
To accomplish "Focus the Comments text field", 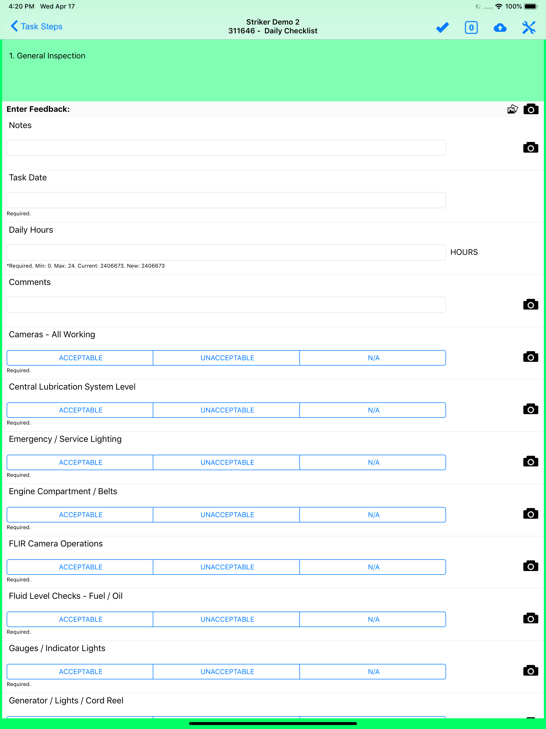I will pyautogui.click(x=226, y=305).
